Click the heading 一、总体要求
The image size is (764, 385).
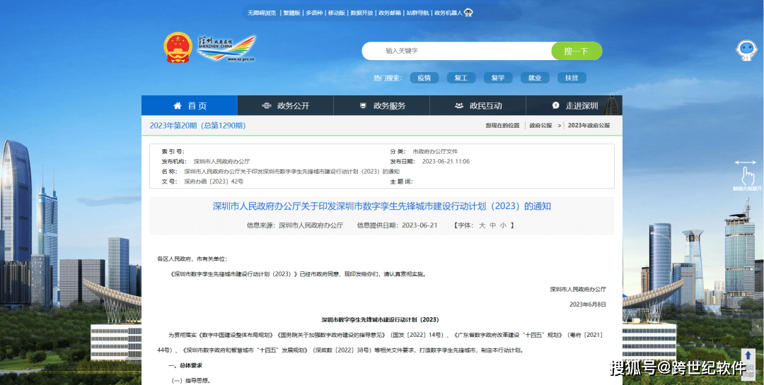[x=185, y=365]
